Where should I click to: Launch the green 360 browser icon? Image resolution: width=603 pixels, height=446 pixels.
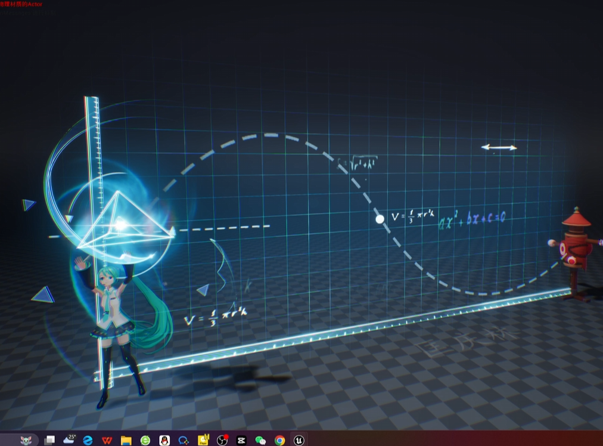[x=145, y=440]
